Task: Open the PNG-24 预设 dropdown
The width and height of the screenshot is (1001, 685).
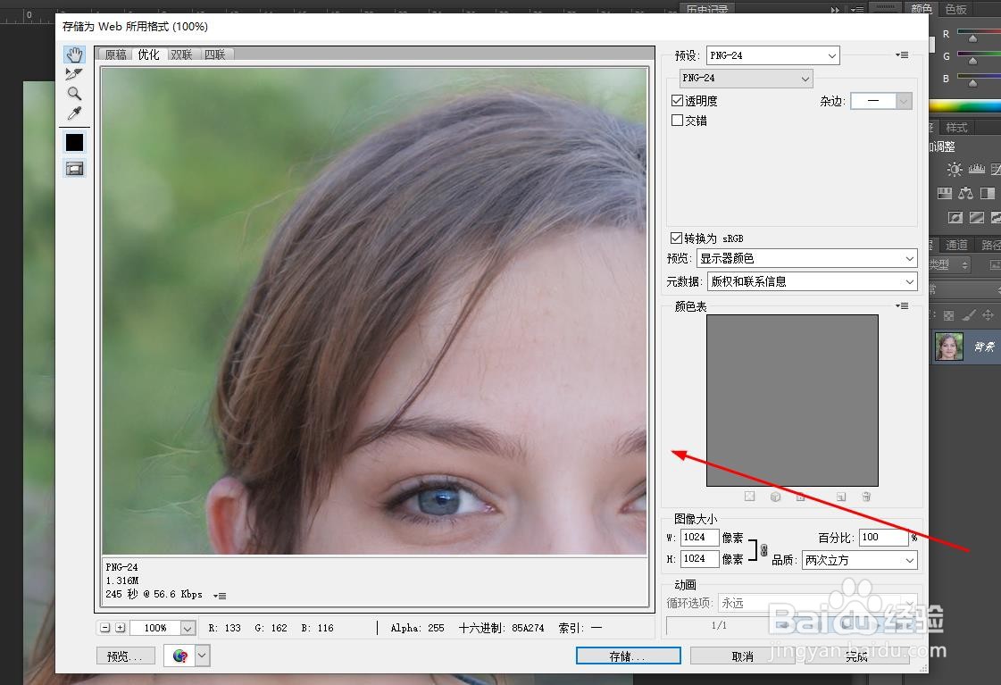Action: [x=772, y=54]
